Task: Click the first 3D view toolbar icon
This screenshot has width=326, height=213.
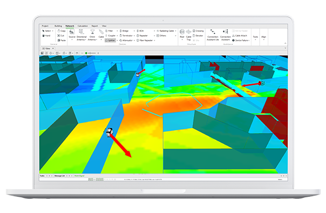Action: click(x=42, y=53)
